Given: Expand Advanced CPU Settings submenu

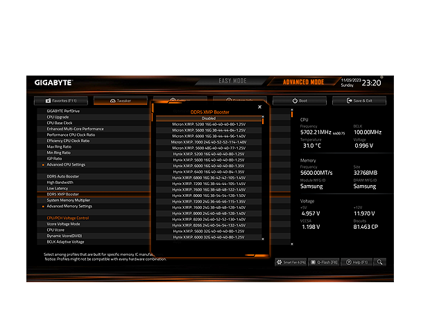Looking at the screenshot, I should point(66,164).
